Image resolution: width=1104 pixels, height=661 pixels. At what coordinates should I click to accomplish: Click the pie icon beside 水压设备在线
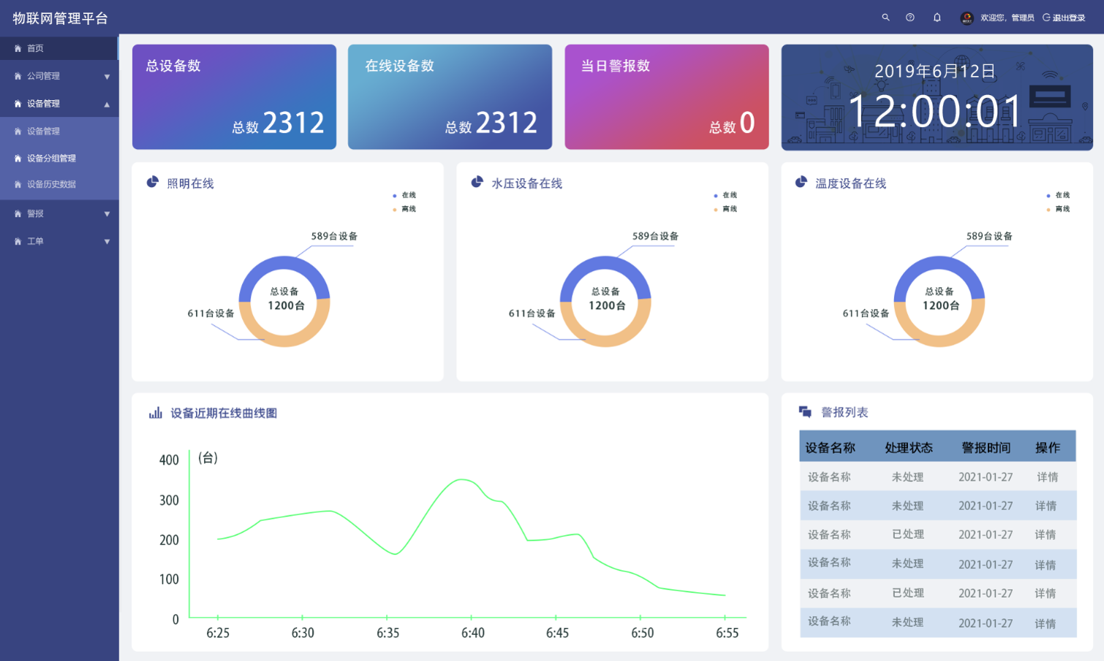click(477, 182)
